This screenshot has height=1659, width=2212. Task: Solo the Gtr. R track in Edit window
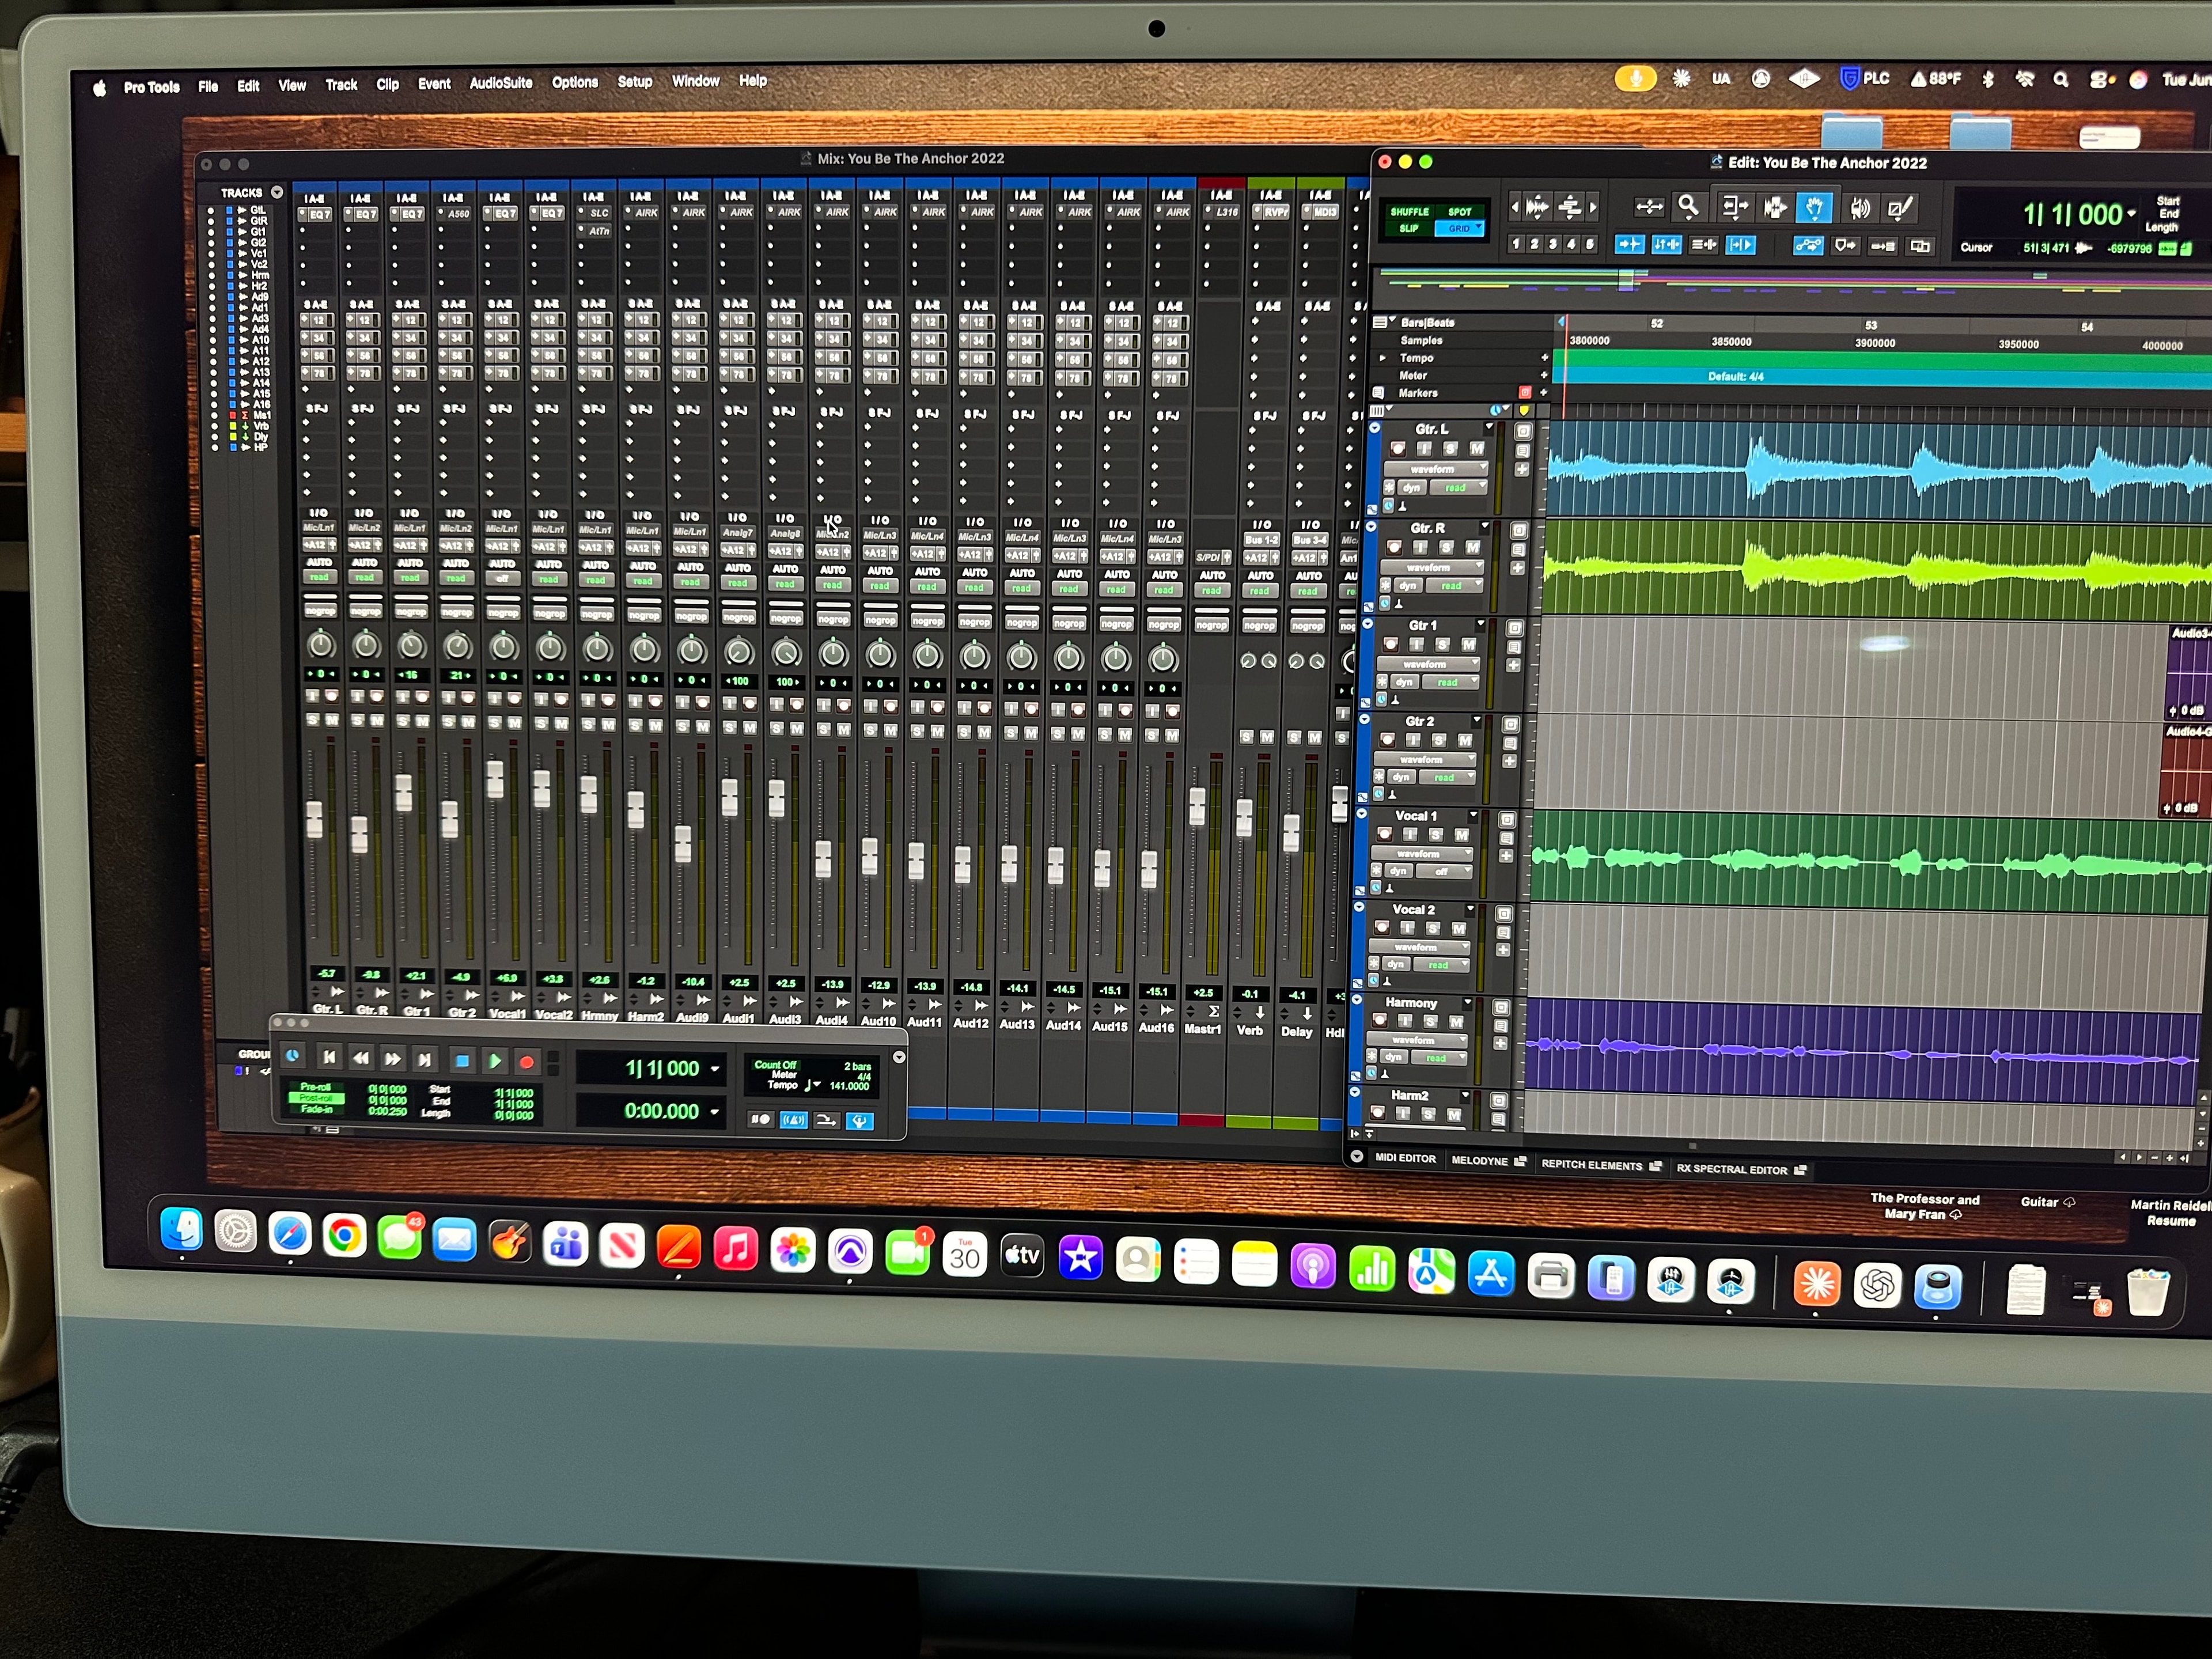coord(1446,547)
